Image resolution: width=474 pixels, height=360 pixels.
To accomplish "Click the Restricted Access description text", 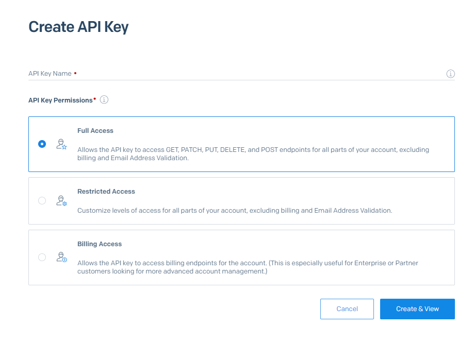I will tap(235, 211).
